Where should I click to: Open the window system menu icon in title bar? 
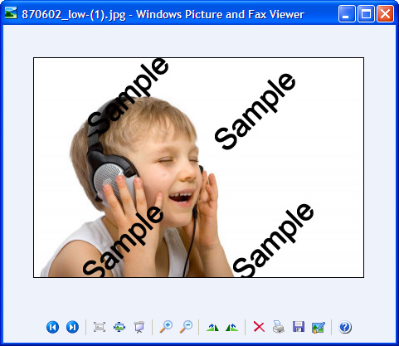pos(11,13)
